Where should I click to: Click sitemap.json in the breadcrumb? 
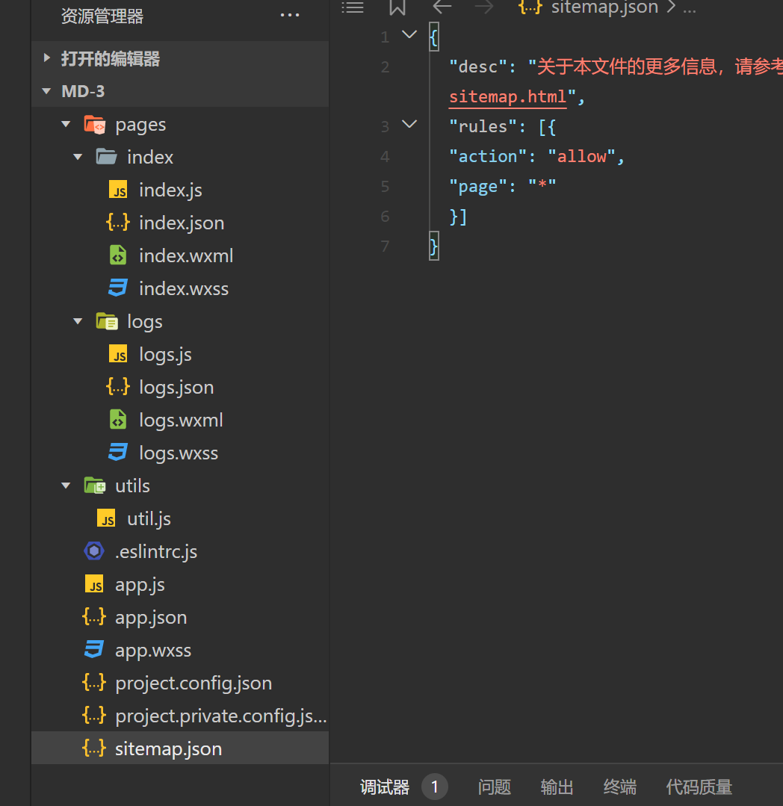click(x=604, y=7)
